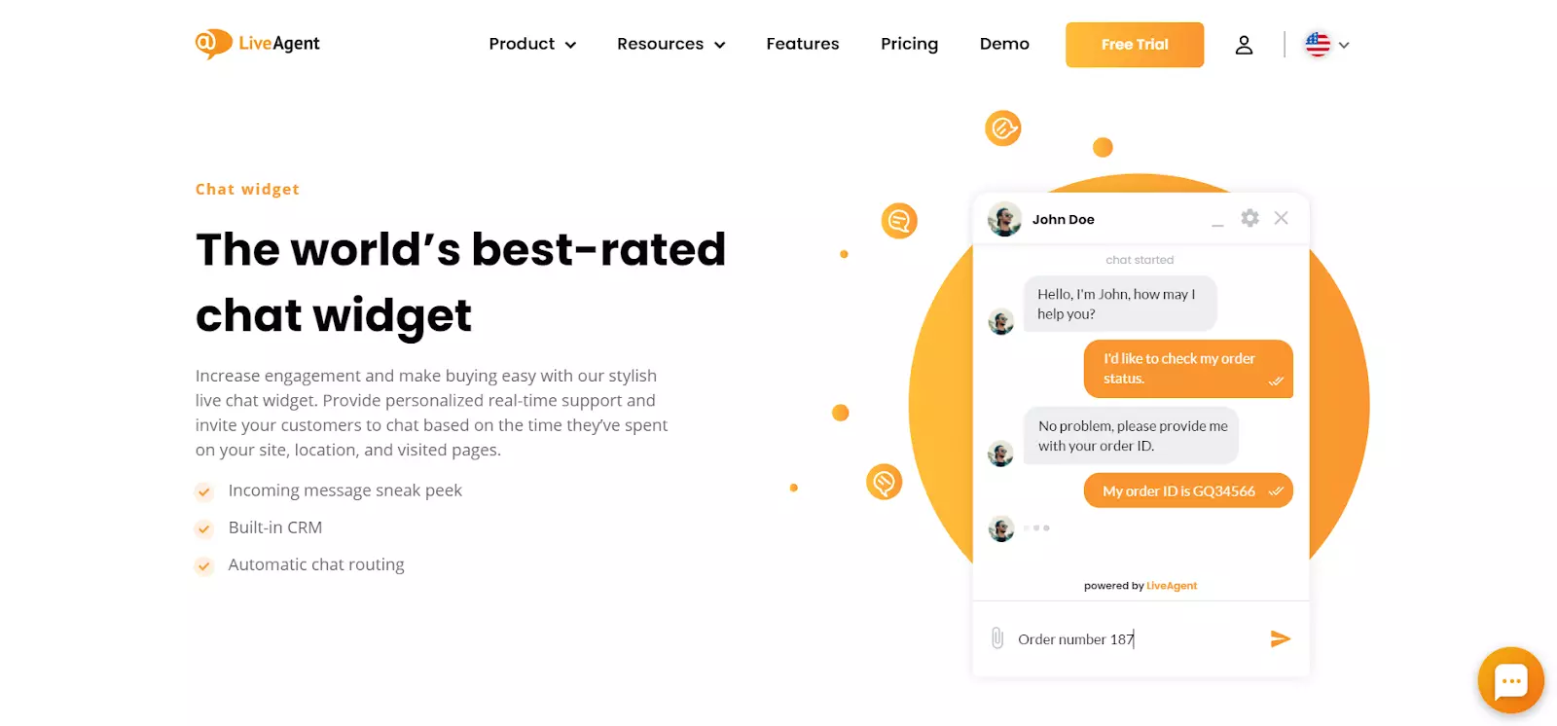The height and width of the screenshot is (726, 1557).
Task: Open the LiveAgent logo homepage link
Action: click(257, 44)
